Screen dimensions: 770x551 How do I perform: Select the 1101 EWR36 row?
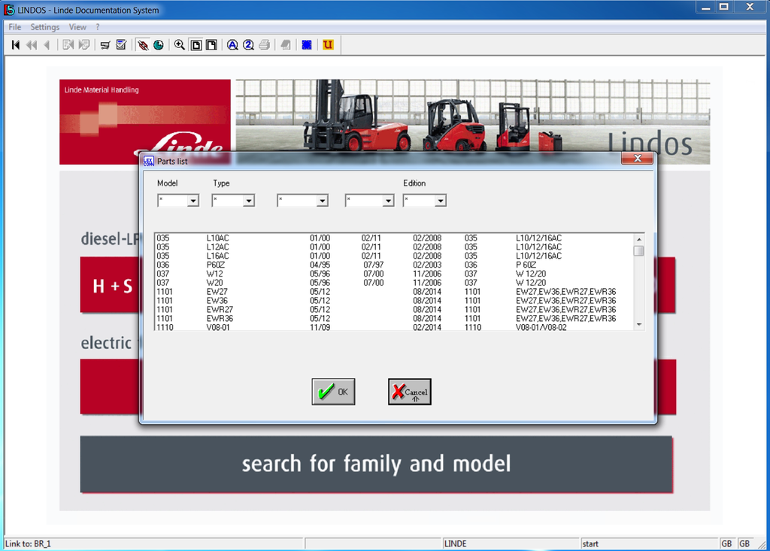tap(394, 318)
